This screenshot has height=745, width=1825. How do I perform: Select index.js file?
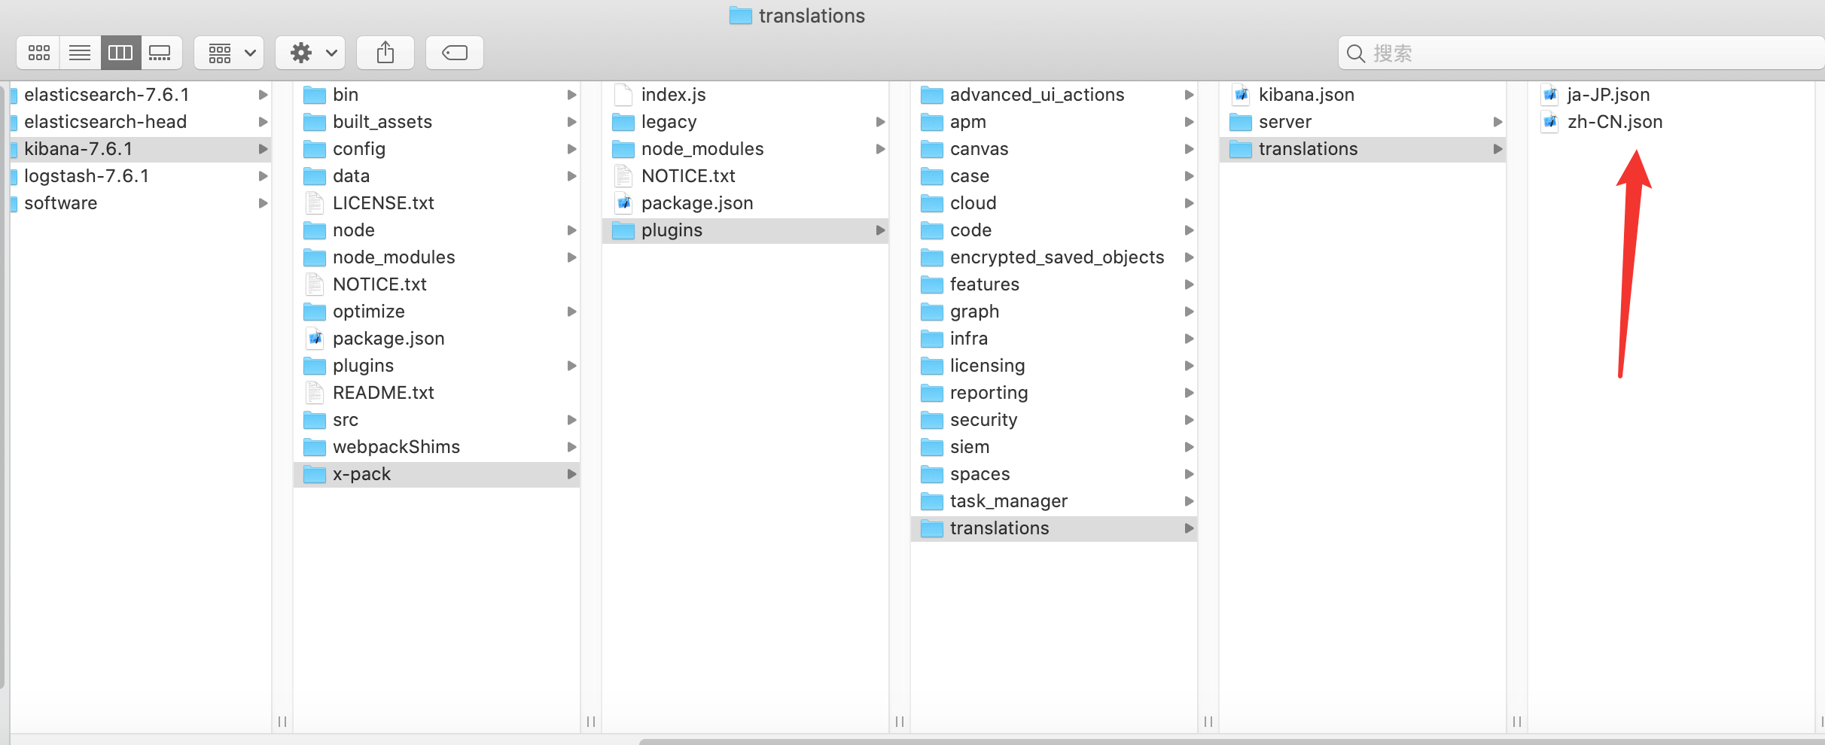(x=673, y=95)
